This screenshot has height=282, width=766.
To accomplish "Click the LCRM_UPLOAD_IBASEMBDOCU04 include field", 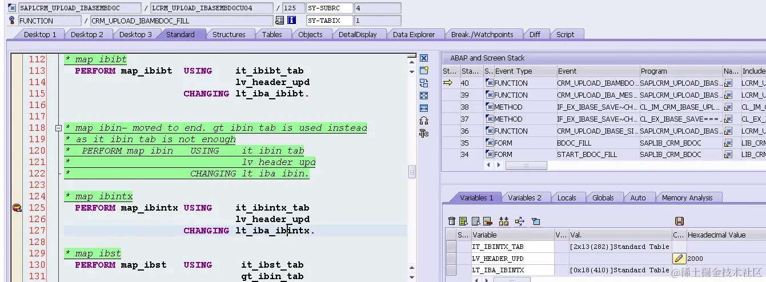I will coord(211,9).
